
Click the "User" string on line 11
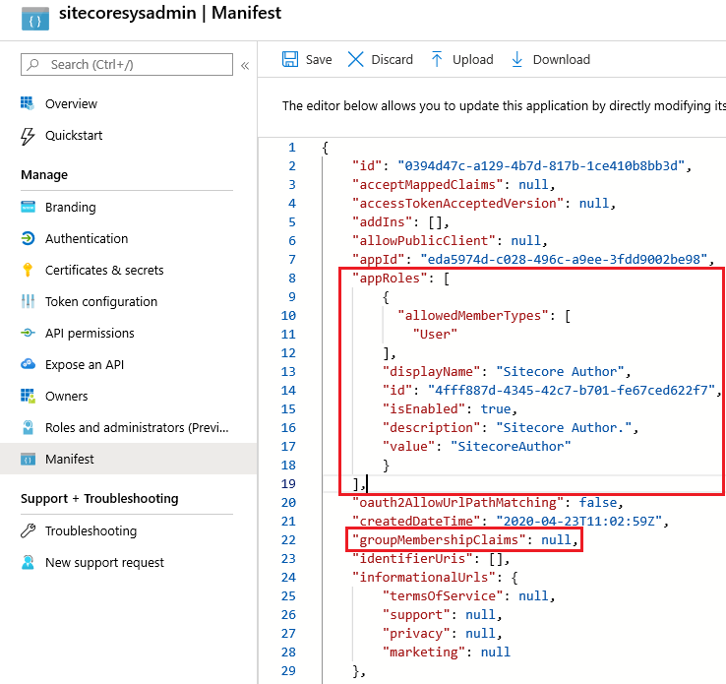tap(435, 334)
